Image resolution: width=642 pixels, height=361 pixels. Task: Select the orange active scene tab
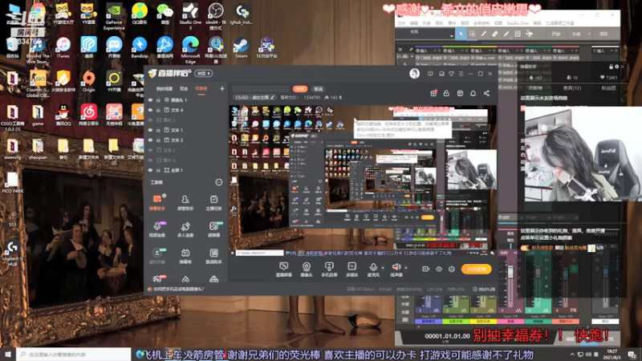tap(201, 88)
